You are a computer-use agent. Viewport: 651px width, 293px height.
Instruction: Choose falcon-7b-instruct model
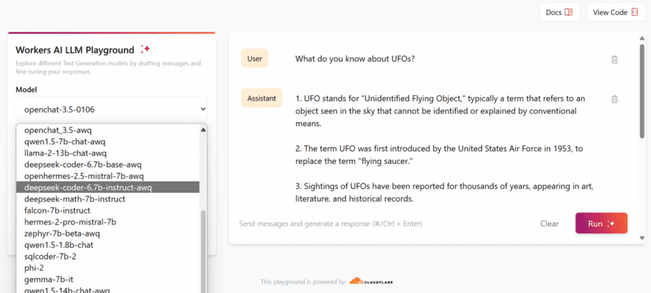click(x=107, y=210)
